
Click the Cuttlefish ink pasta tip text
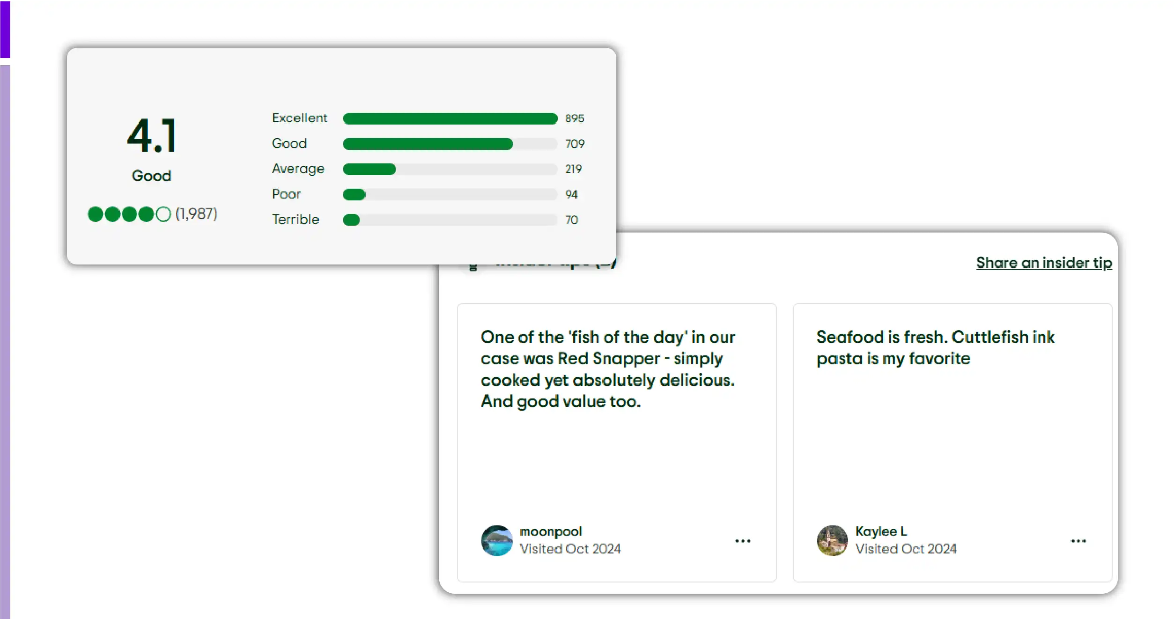tap(935, 347)
